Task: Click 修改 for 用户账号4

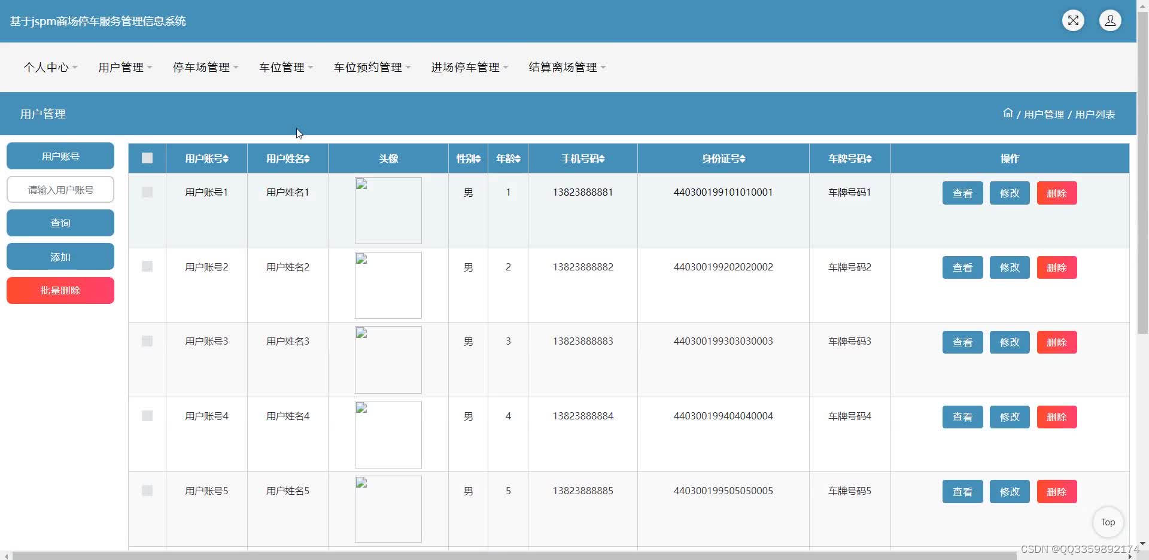Action: 1010,417
